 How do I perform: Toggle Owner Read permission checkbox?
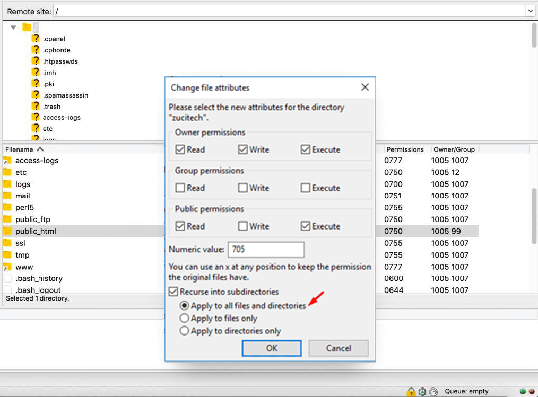pyautogui.click(x=180, y=149)
